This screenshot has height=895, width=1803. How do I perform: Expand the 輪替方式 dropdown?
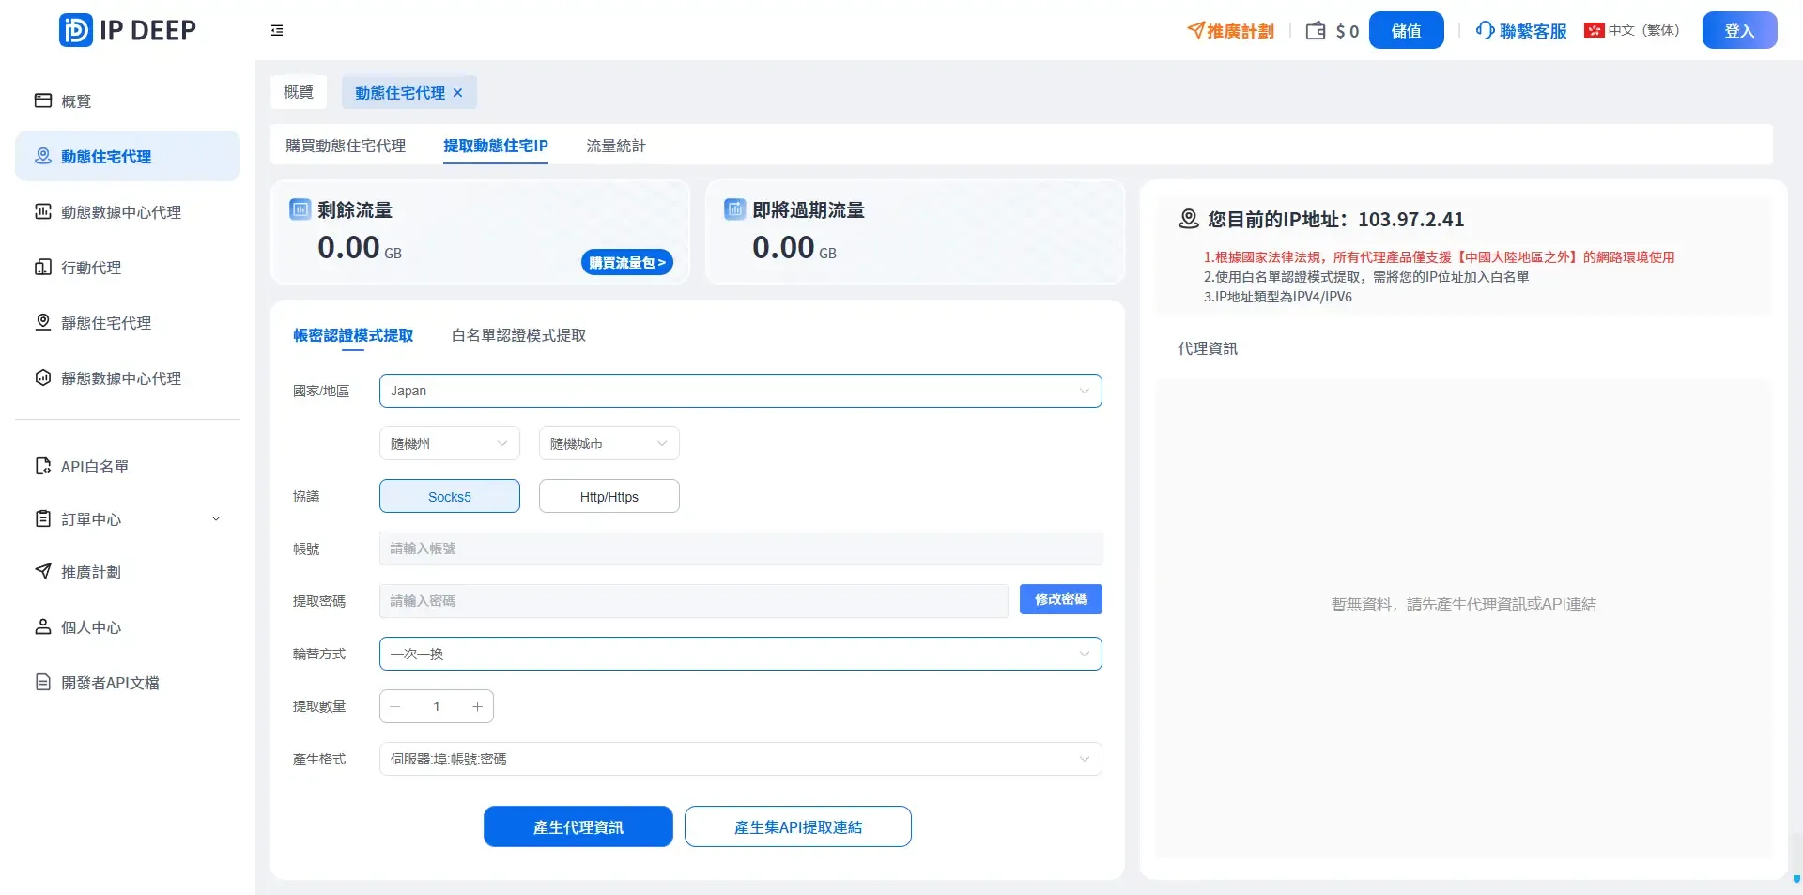[740, 654]
